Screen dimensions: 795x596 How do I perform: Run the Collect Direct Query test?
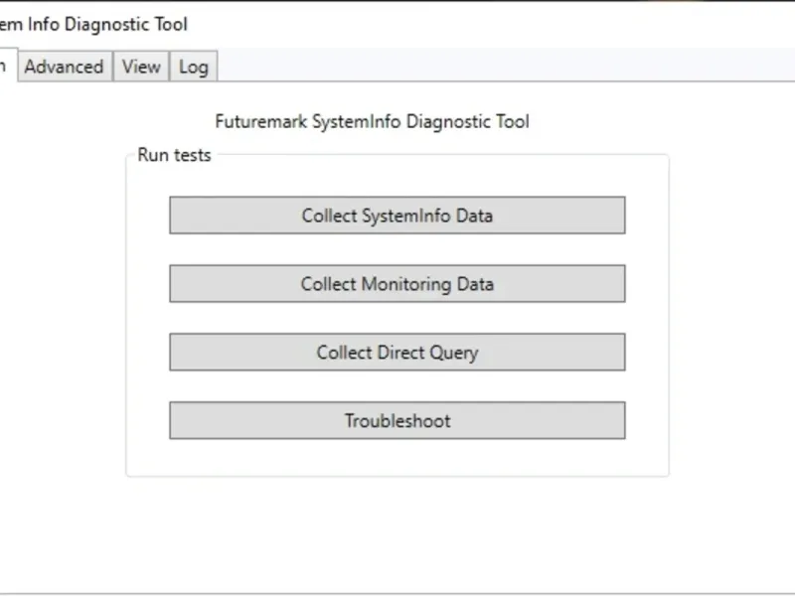coord(397,353)
